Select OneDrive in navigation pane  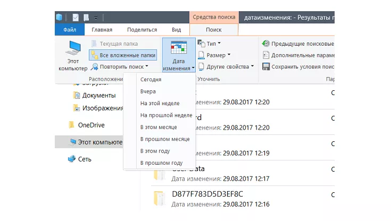(87, 125)
